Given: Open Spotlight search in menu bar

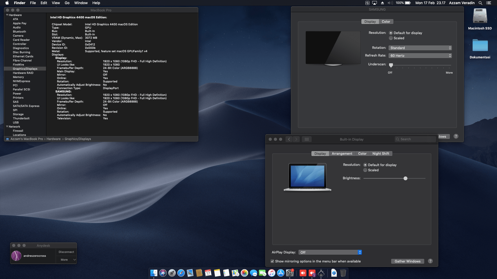Looking at the screenshot, I should tap(480, 3).
